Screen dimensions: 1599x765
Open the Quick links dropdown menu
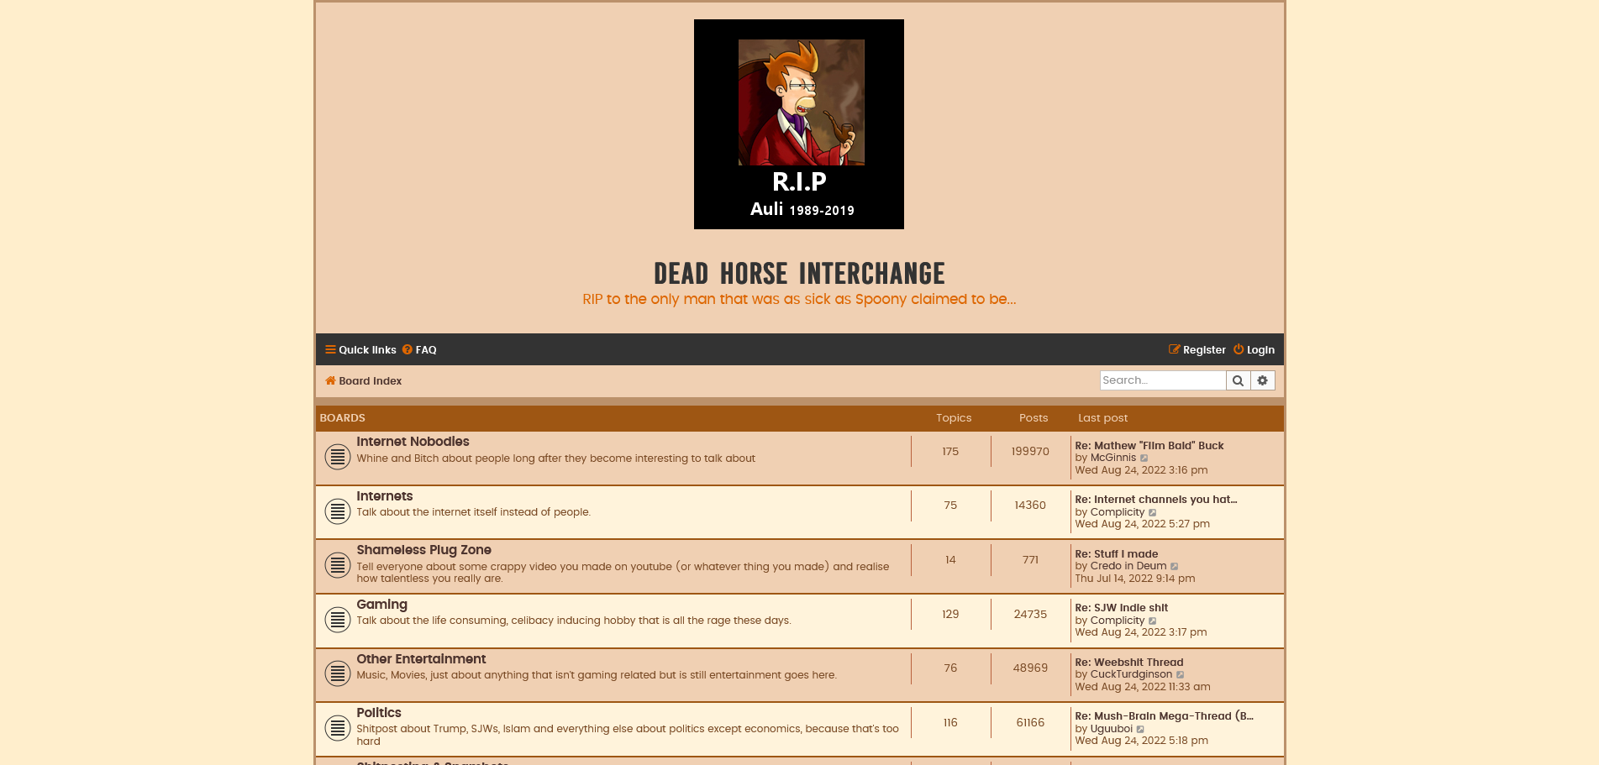tap(360, 350)
